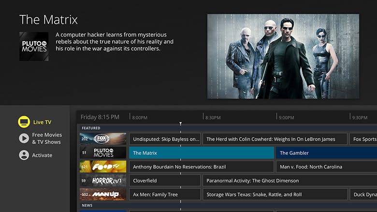
Task: Tune to ManUp channel 502 logo
Action: 103,194
